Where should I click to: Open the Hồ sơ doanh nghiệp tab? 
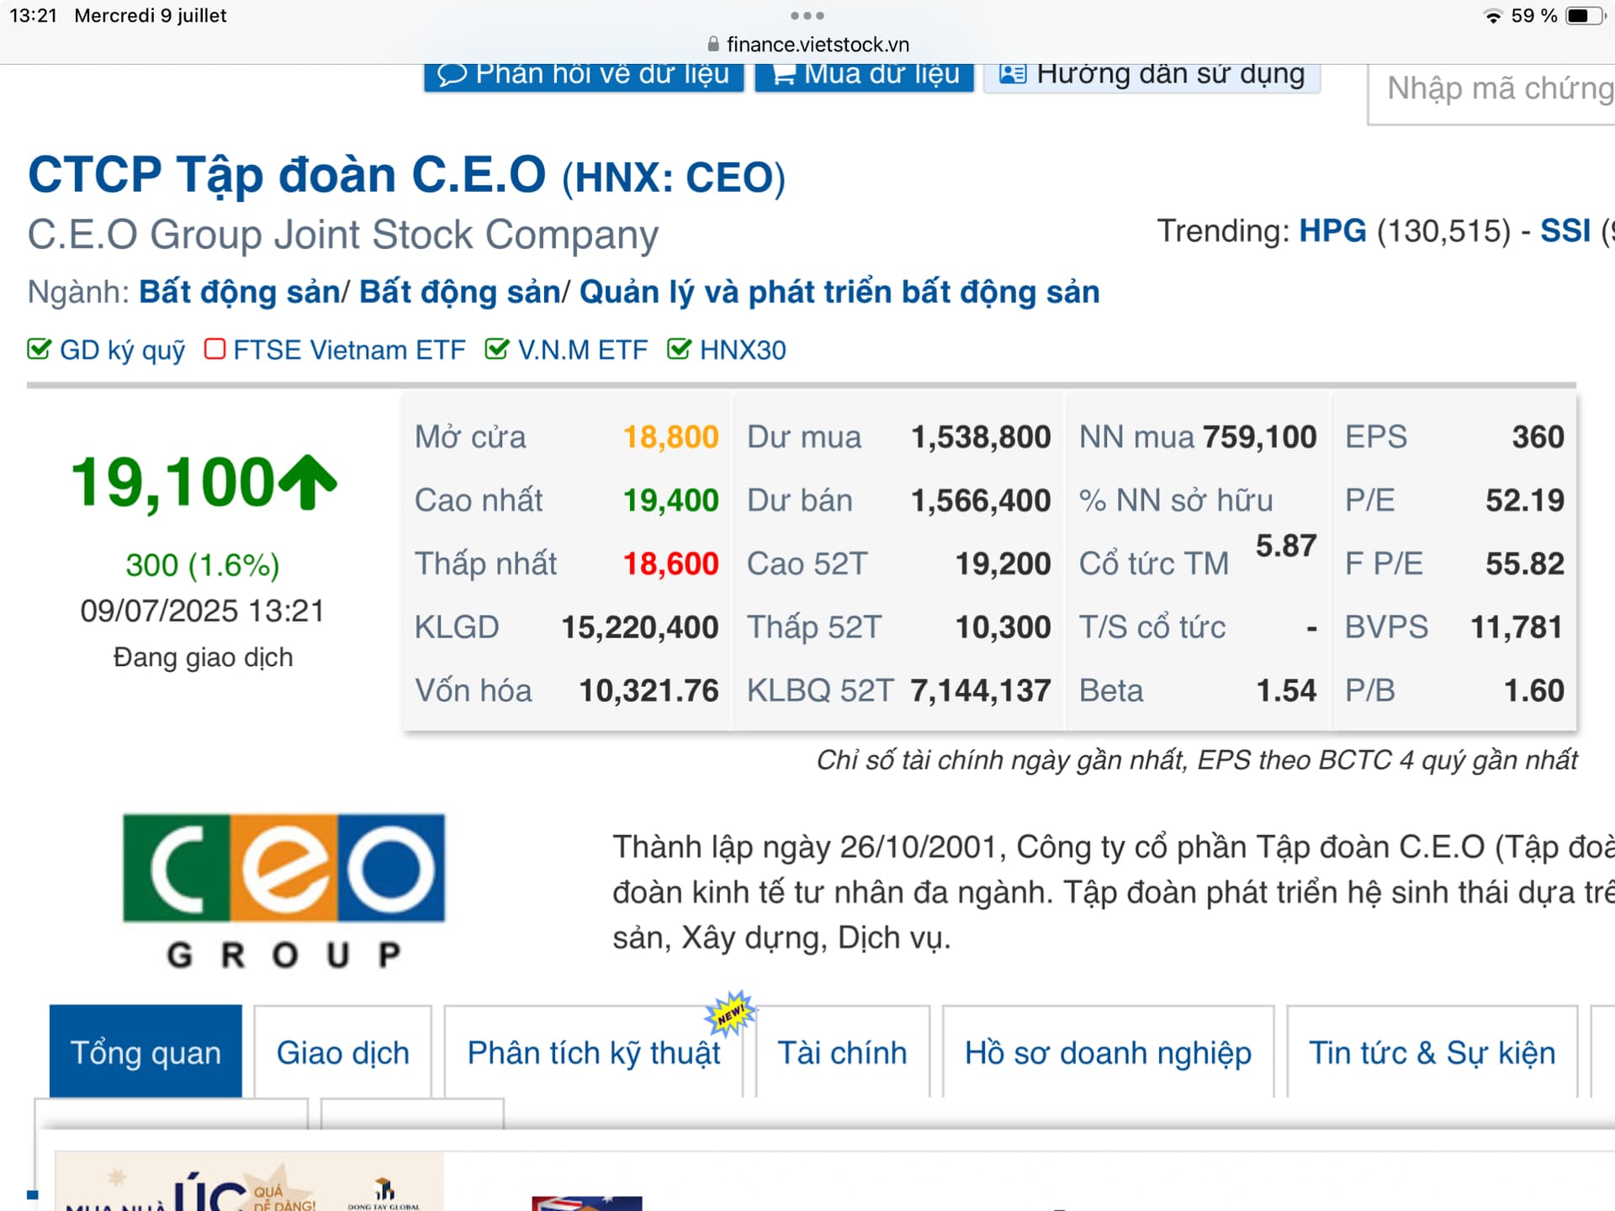(x=1107, y=1053)
